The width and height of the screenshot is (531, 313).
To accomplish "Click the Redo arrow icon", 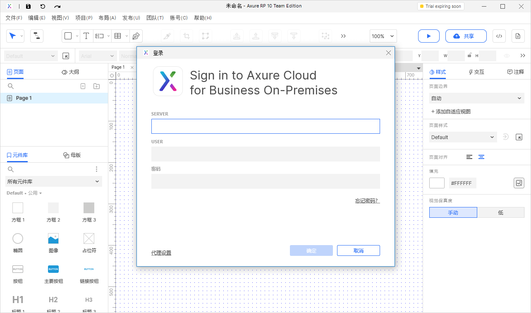I will pos(57,6).
